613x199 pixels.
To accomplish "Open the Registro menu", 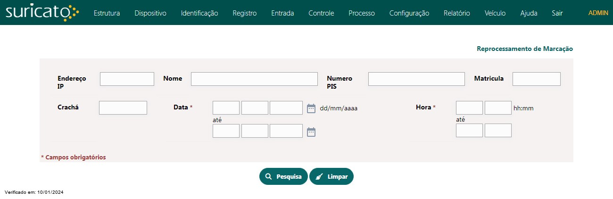I will pyautogui.click(x=245, y=13).
